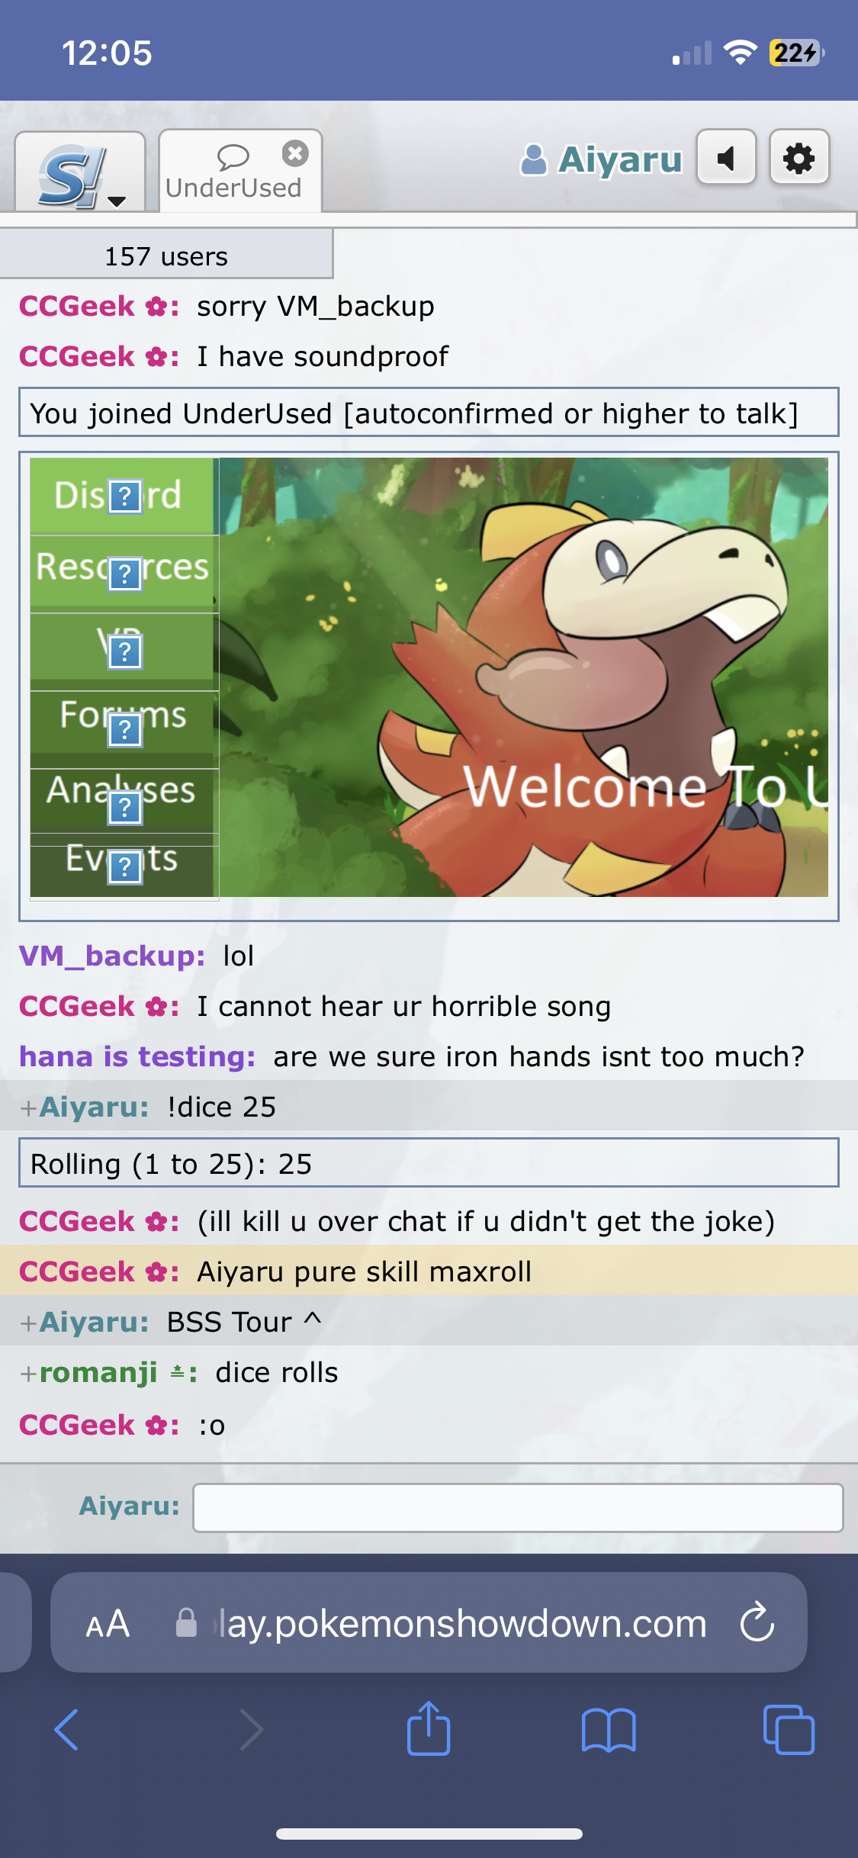Tap the Safari back arrow
This screenshot has height=1858, width=858.
coord(67,1729)
